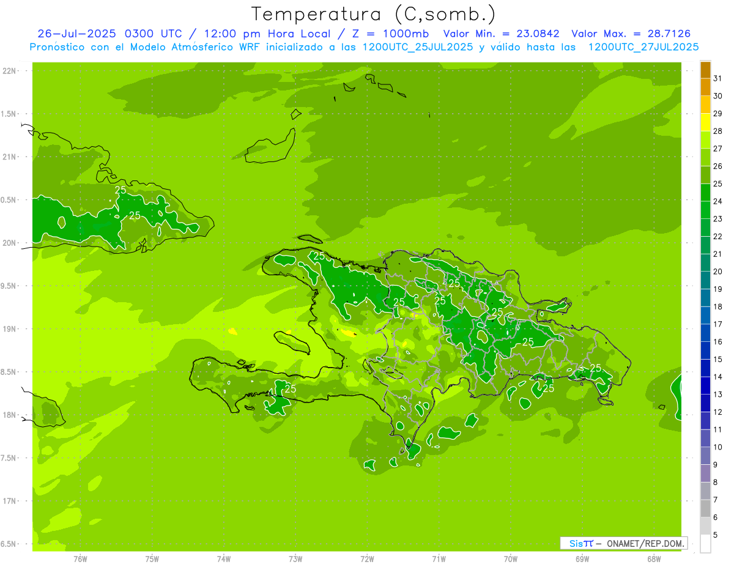
Task: Click the 71W longitude label
Action: [x=439, y=559]
